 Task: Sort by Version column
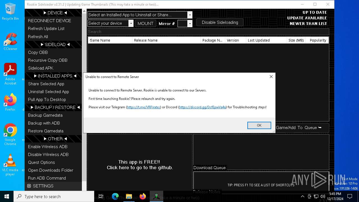point(235,40)
